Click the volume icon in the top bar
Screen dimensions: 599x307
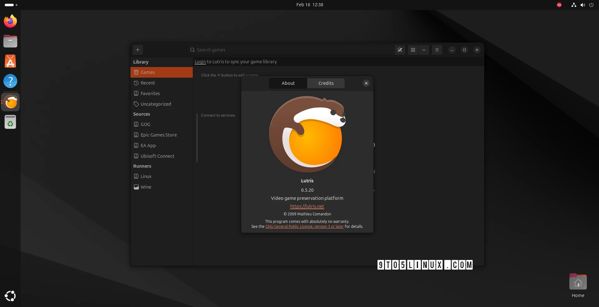tap(582, 5)
